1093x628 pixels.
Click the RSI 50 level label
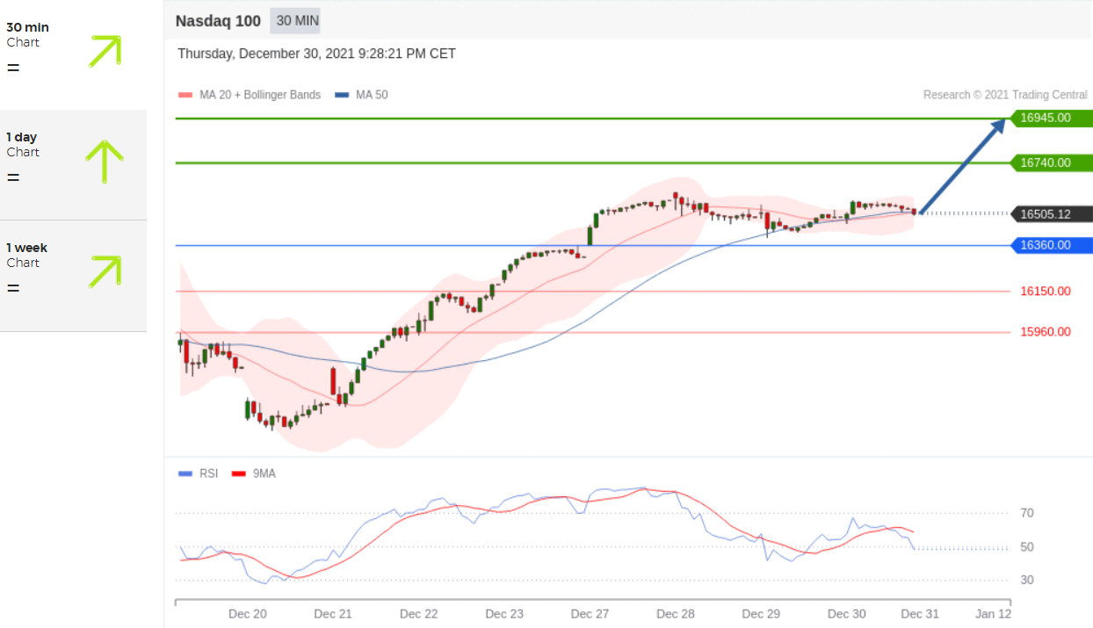(x=1027, y=547)
